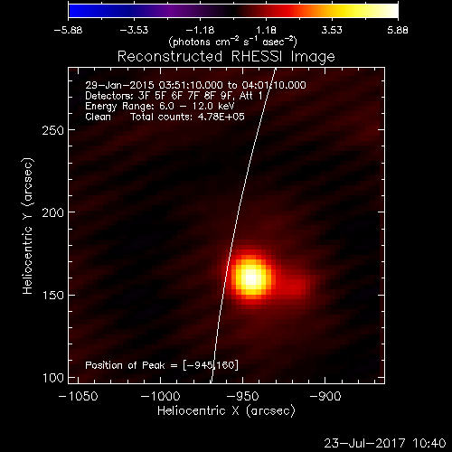This screenshot has height=452, width=452.
Task: Click the photons units label under colorbar
Action: pos(233,42)
